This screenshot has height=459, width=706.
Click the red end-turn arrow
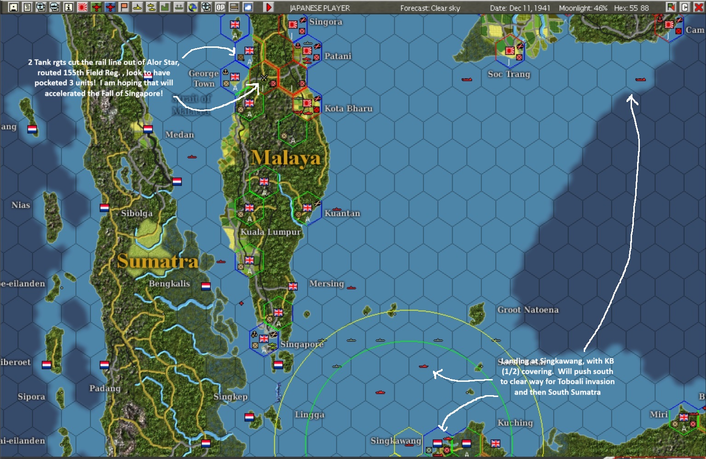coord(269,7)
